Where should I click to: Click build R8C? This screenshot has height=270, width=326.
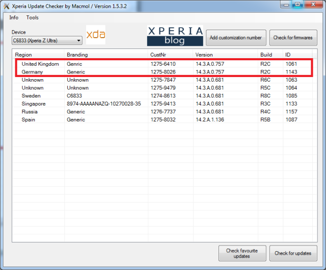(265, 96)
